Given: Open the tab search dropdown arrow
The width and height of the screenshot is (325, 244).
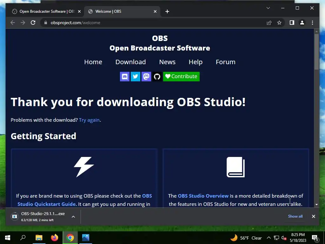Looking at the screenshot, I should click(268, 8).
